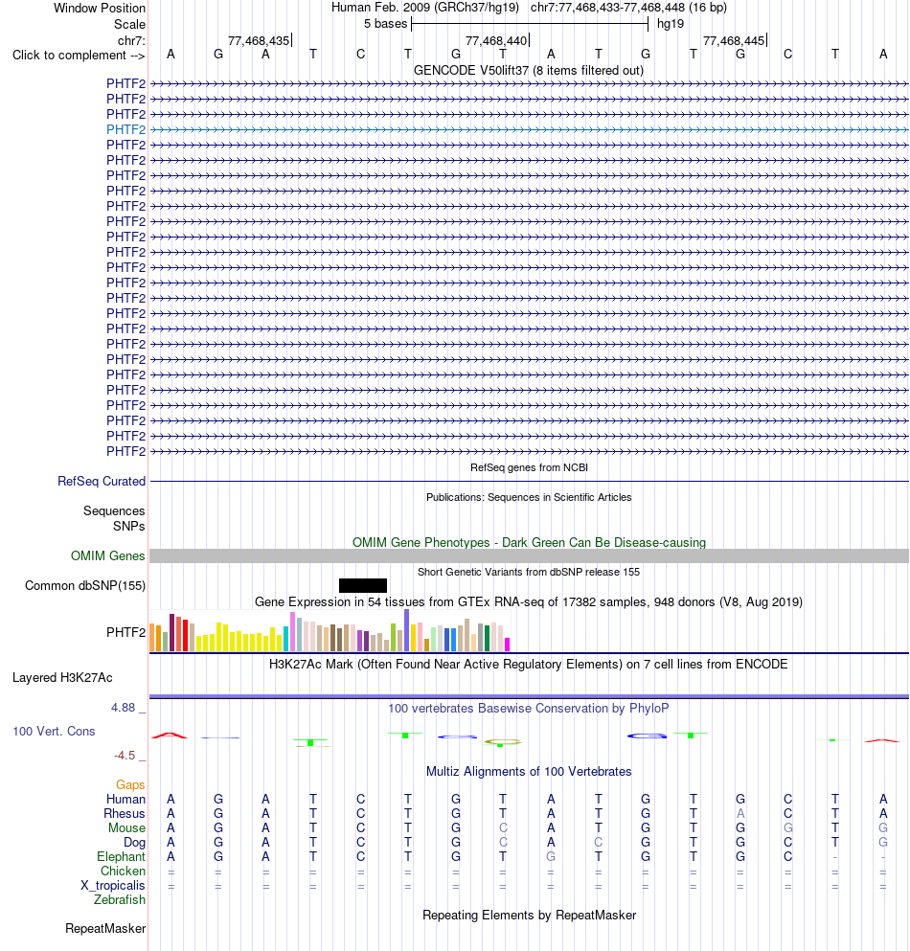Screen dimensions: 910x951
Task: Click the -4.5 PhyloP lower scale value
Action: pos(125,755)
